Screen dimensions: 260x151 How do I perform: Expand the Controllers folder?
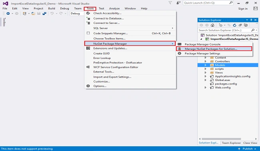tap(206, 61)
